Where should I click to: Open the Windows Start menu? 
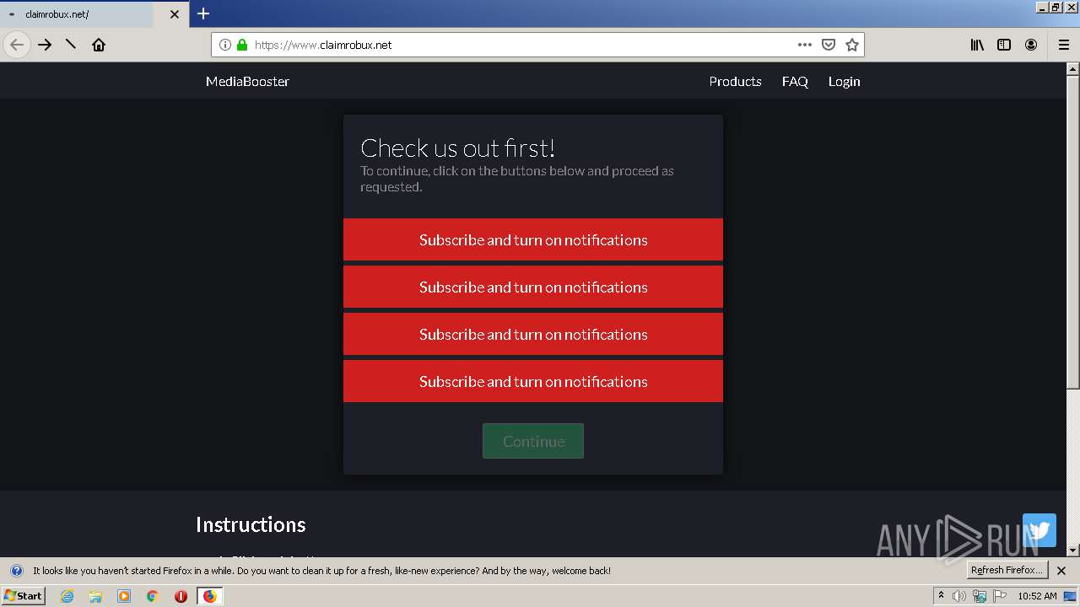tap(23, 596)
